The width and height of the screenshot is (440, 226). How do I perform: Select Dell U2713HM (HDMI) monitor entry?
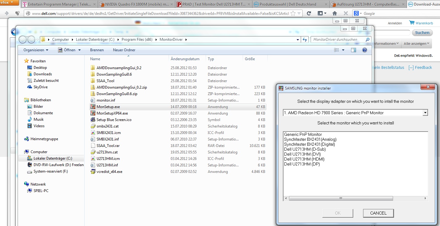[x=304, y=159]
